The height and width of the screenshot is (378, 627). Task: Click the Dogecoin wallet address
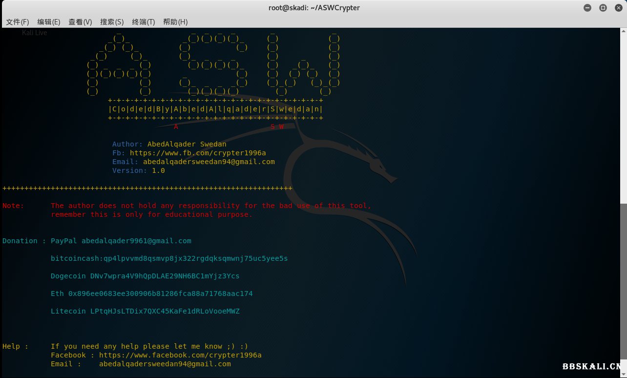[165, 276]
